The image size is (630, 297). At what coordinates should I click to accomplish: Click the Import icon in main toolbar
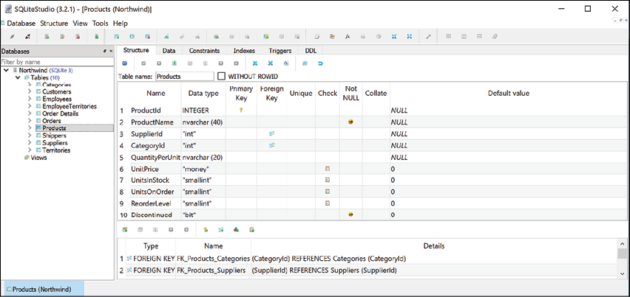tap(394, 36)
